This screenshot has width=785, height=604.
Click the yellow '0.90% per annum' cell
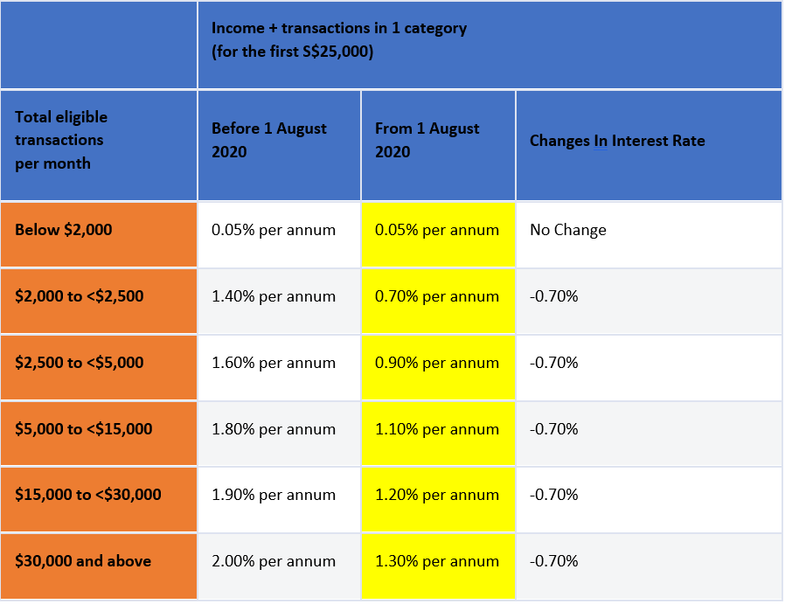(x=437, y=363)
